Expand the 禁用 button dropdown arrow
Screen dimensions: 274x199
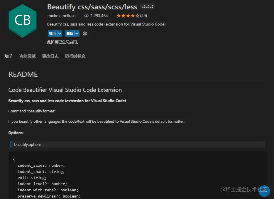click(60, 33)
